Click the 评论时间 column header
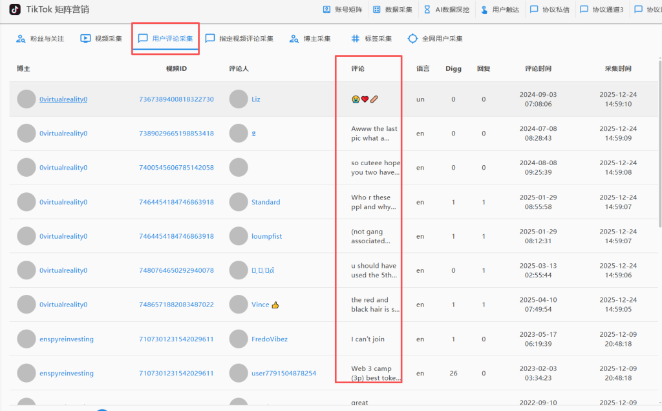Image resolution: width=662 pixels, height=411 pixels. (538, 68)
